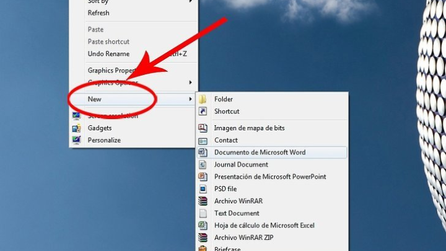Select Journal Document
Screen dimensions: 446x251
coord(241,164)
